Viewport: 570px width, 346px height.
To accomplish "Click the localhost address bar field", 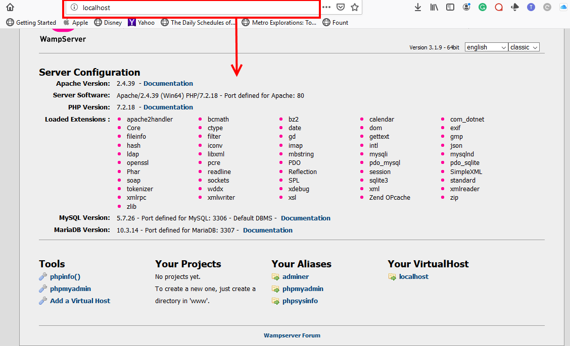I will coord(192,7).
